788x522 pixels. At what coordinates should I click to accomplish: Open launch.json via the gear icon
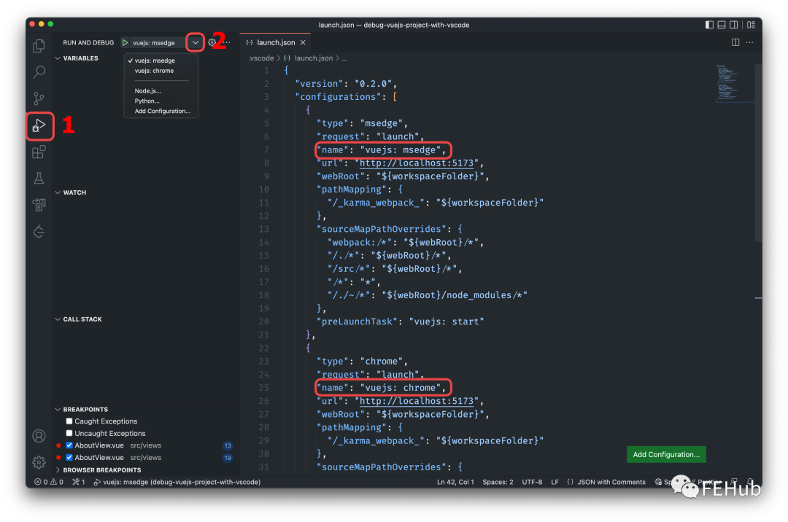(212, 43)
